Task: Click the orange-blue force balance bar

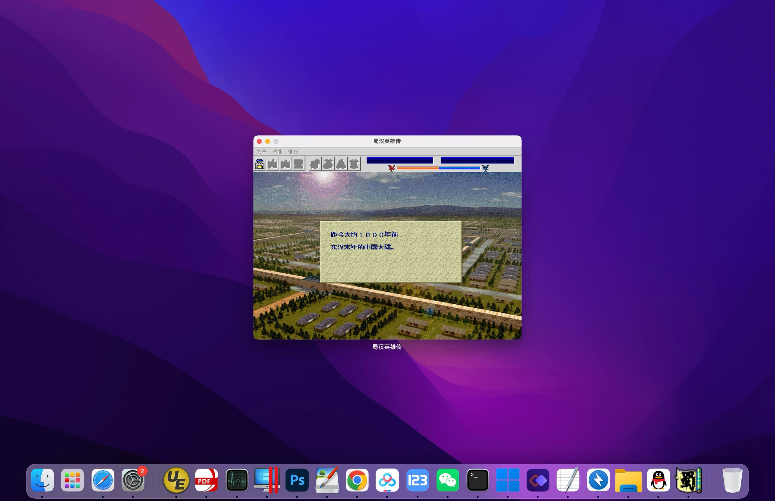Action: pyautogui.click(x=438, y=168)
